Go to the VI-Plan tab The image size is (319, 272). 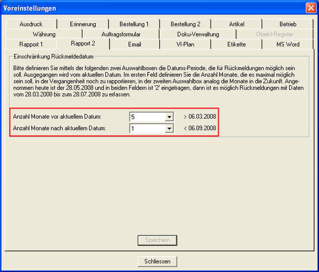(x=186, y=45)
